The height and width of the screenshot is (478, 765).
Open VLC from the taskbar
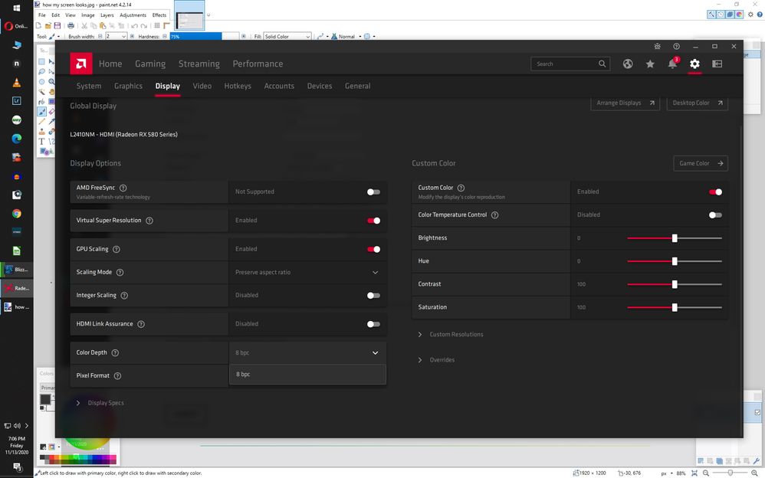(16, 82)
